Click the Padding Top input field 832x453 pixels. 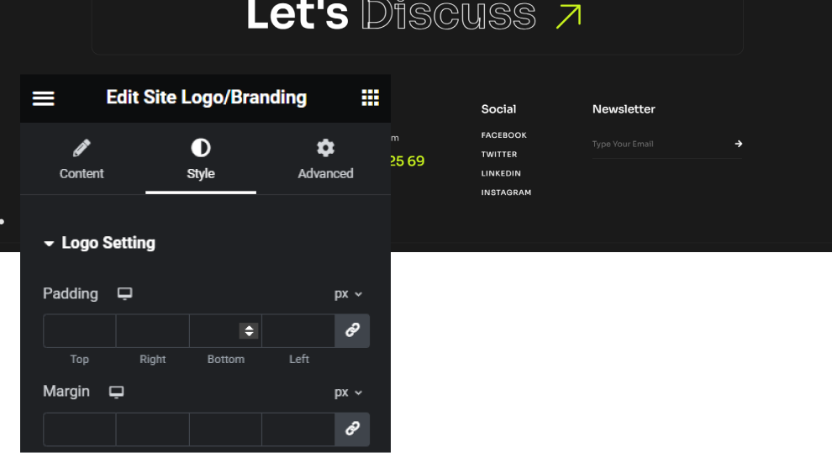(x=79, y=331)
